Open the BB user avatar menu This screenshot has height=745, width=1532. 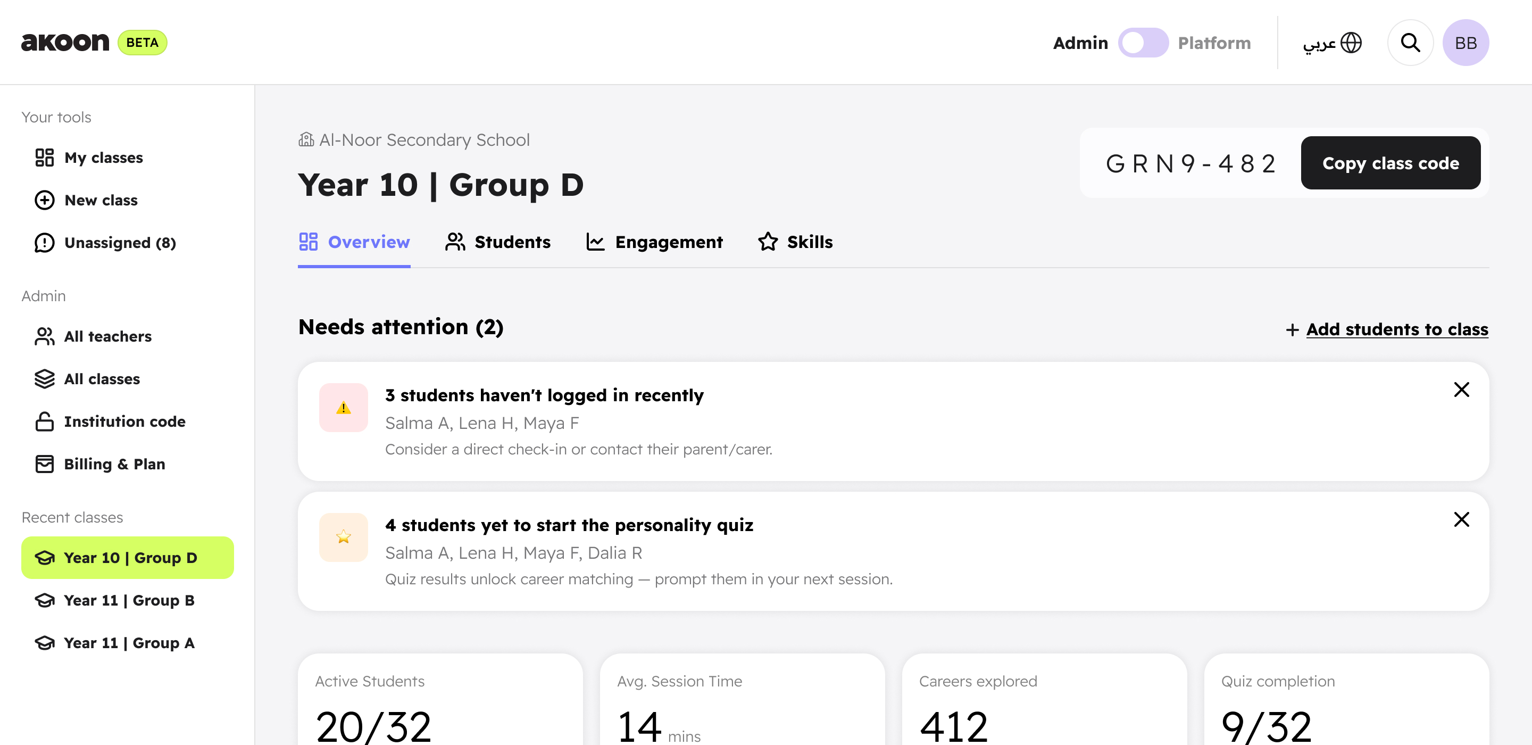point(1466,43)
